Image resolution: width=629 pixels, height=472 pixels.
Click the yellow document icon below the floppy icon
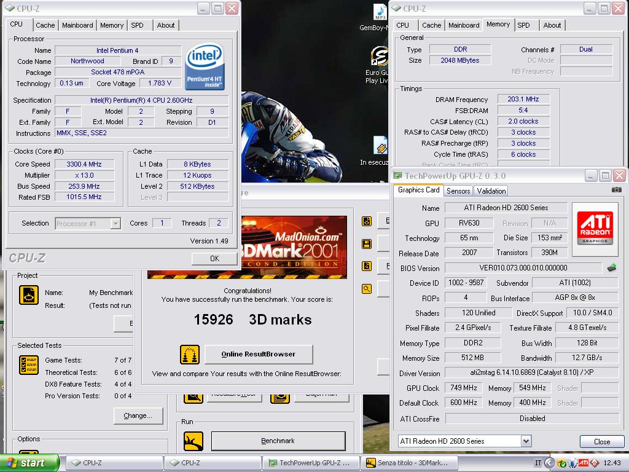(367, 265)
